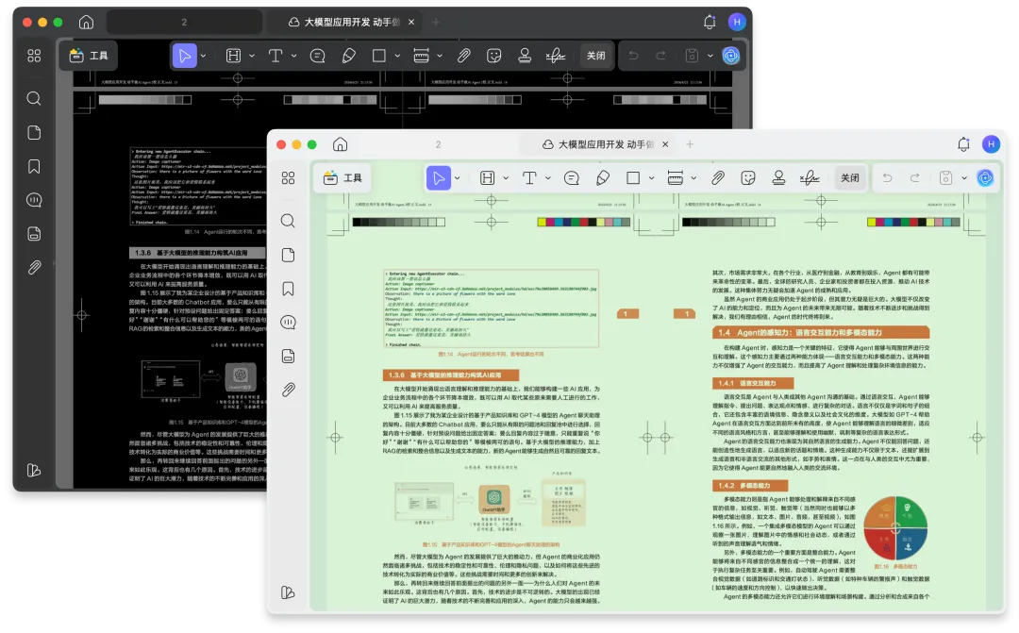Expand text tool options in dark window
Image resolution: width=1019 pixels, height=633 pixels.
293,56
